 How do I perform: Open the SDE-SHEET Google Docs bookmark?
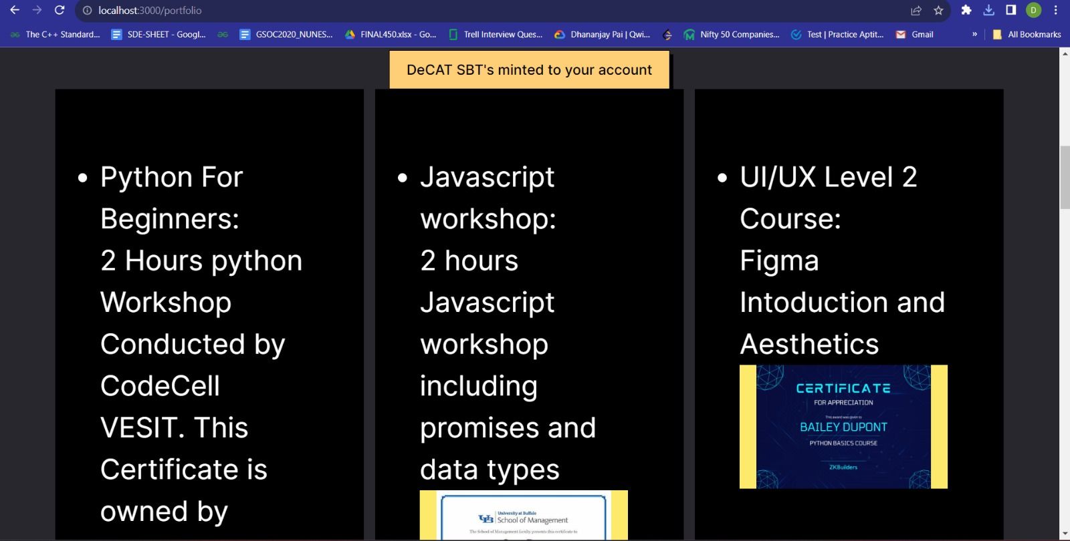pyautogui.click(x=158, y=34)
